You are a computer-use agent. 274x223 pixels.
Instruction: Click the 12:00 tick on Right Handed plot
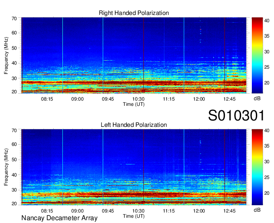199,99
